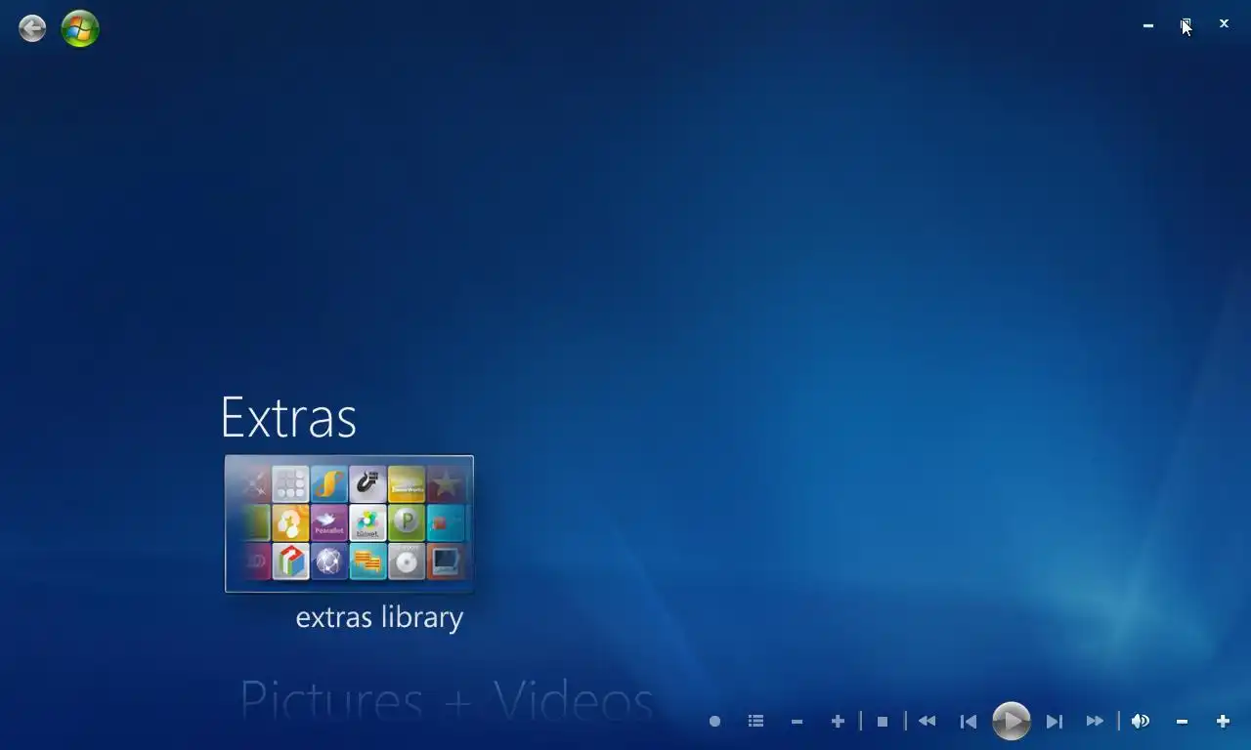
Task: Fast forward using the double-right arrows
Action: point(1095,722)
